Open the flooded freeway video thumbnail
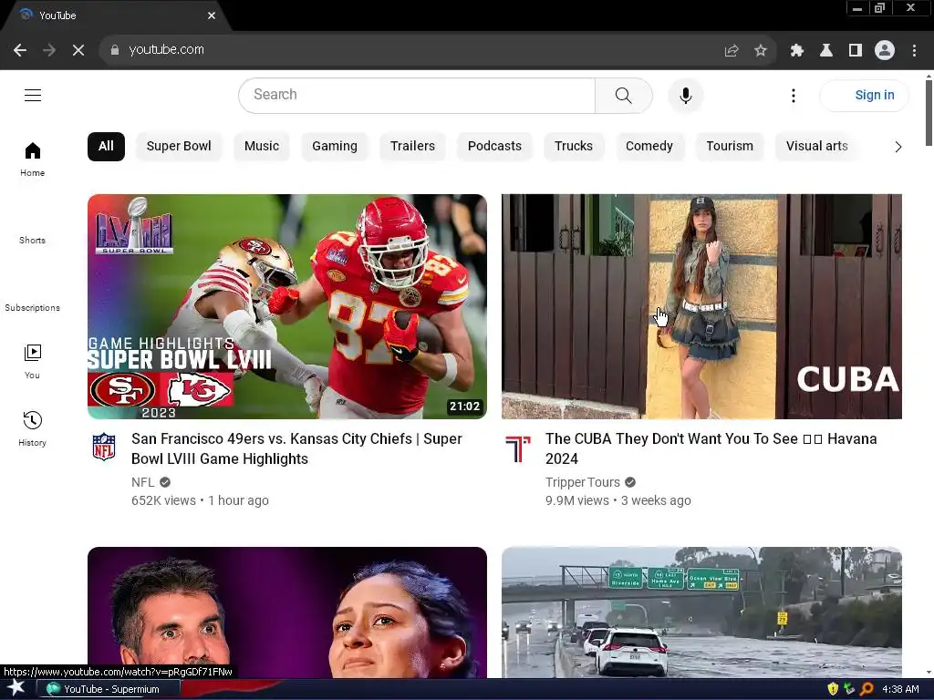The height and width of the screenshot is (700, 934). (x=701, y=612)
